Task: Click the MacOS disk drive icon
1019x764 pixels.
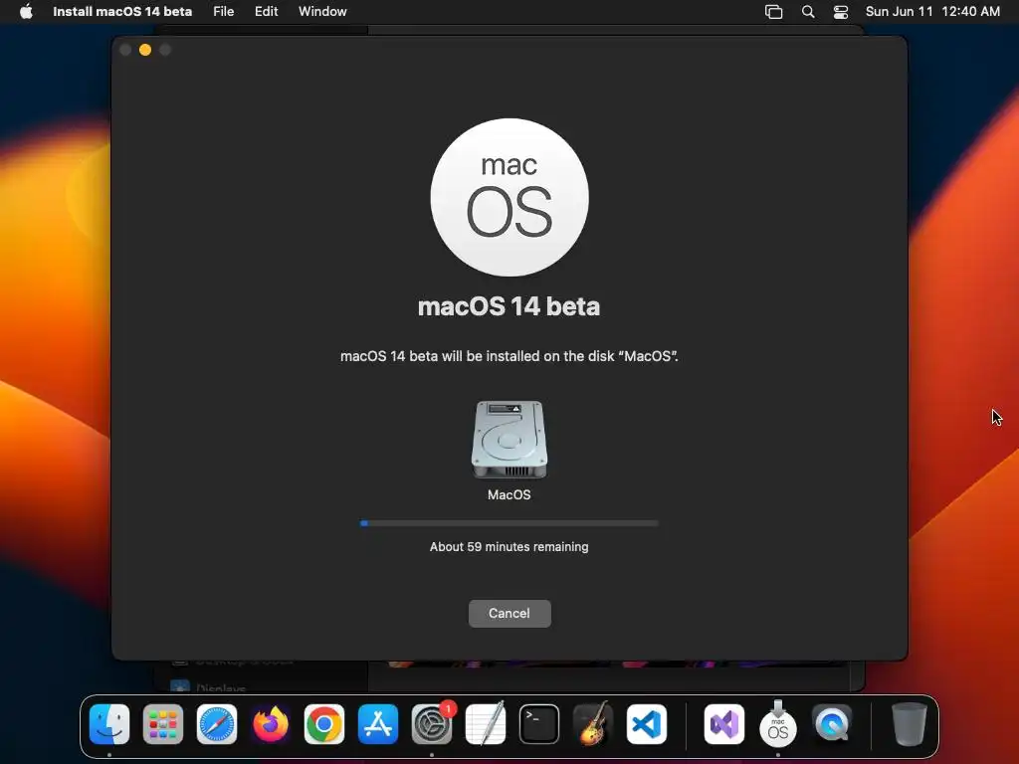Action: [509, 440]
